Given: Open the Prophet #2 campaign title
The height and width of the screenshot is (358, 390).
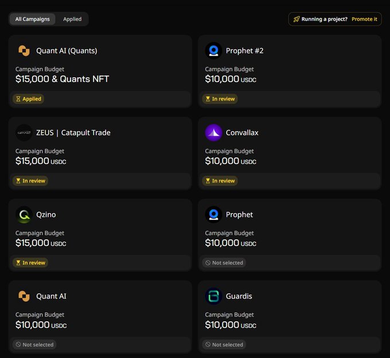Looking at the screenshot, I should [x=244, y=50].
